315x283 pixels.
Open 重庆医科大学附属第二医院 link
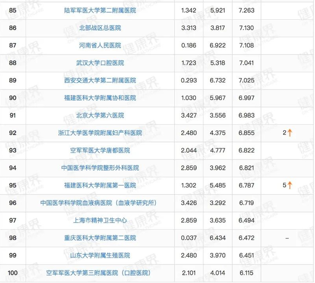[100, 238]
